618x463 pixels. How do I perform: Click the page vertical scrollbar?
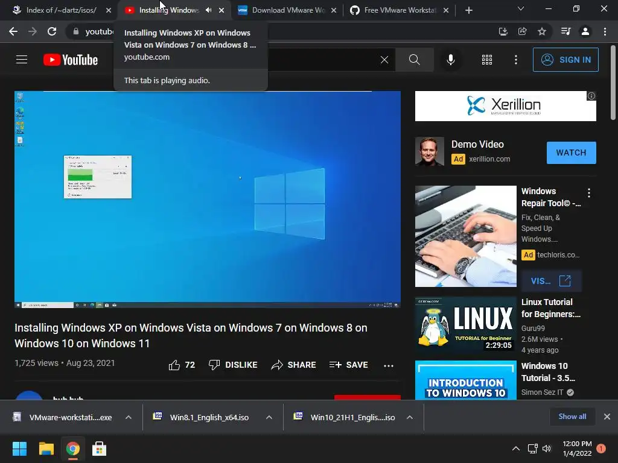pyautogui.click(x=613, y=83)
